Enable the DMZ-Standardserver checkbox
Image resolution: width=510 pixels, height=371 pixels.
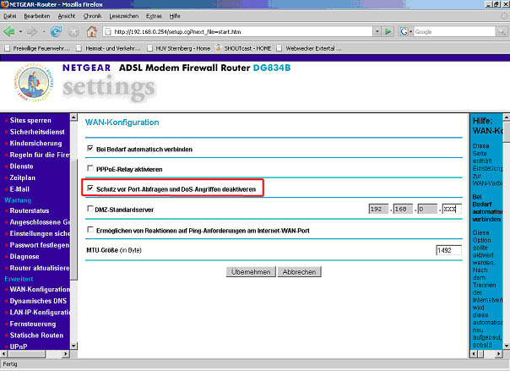click(x=90, y=208)
